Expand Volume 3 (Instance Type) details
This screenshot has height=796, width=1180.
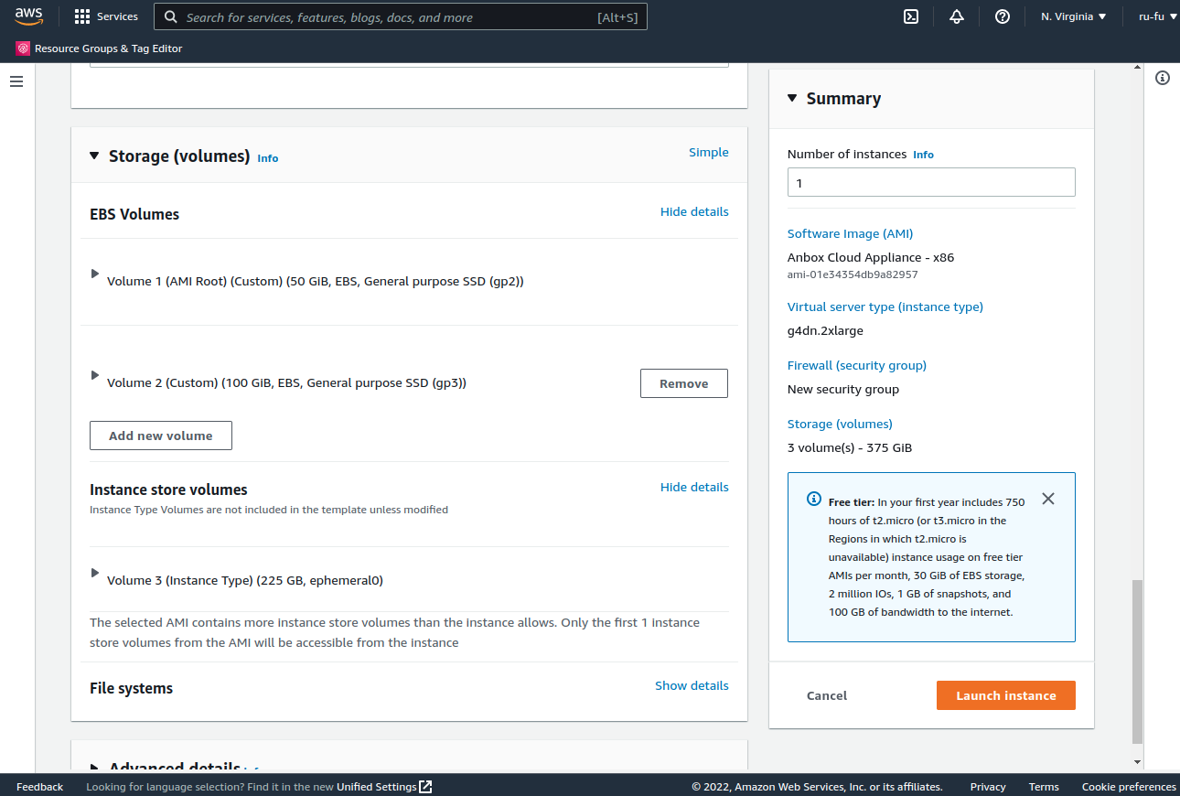[x=94, y=573]
